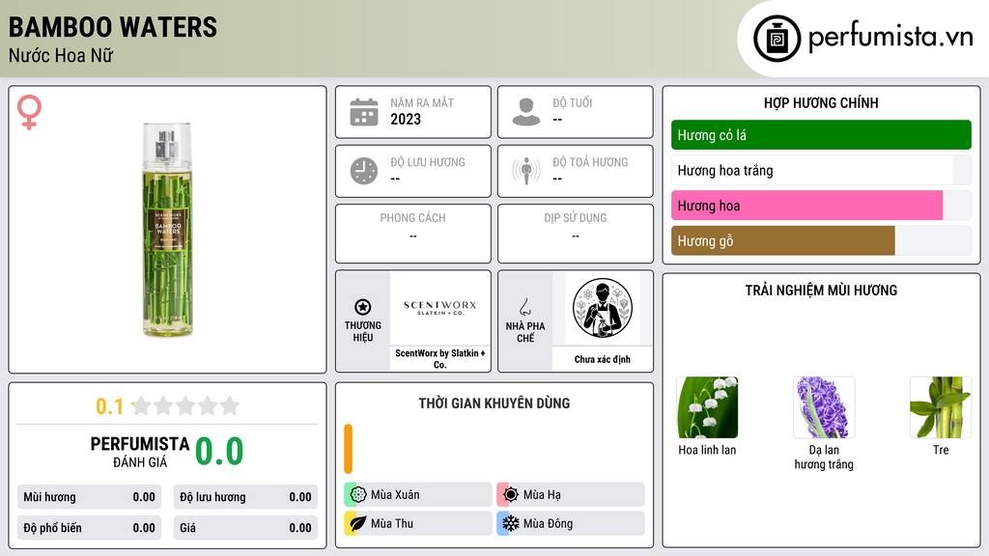Click the snowflake icon for Mùa Đông
This screenshot has width=989, height=556.
[511, 523]
